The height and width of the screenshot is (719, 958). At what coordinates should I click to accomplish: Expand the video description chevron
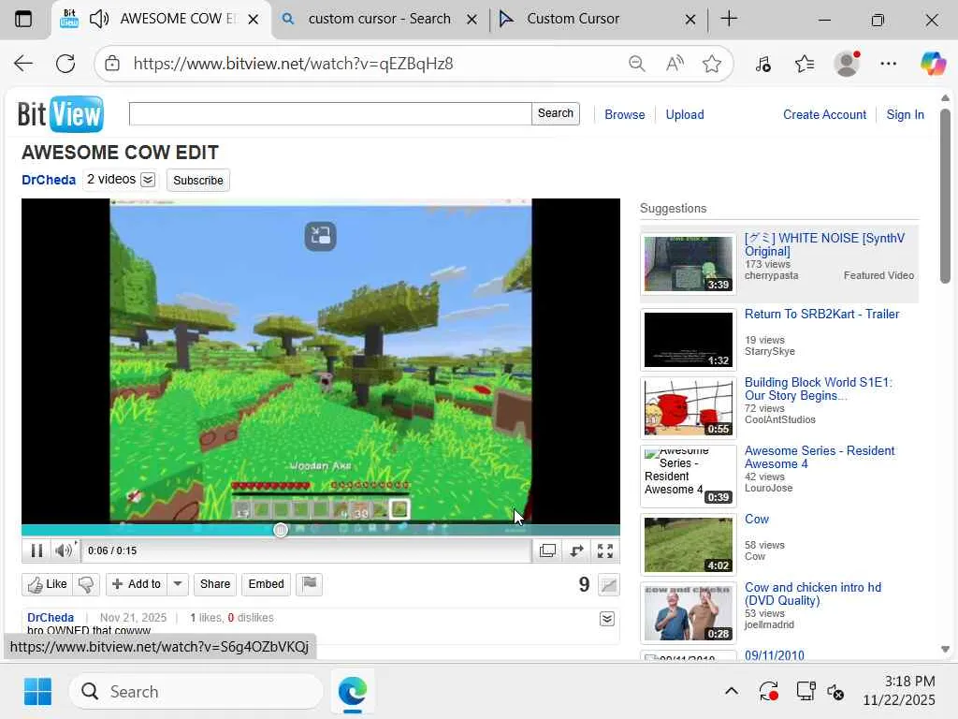click(x=606, y=619)
